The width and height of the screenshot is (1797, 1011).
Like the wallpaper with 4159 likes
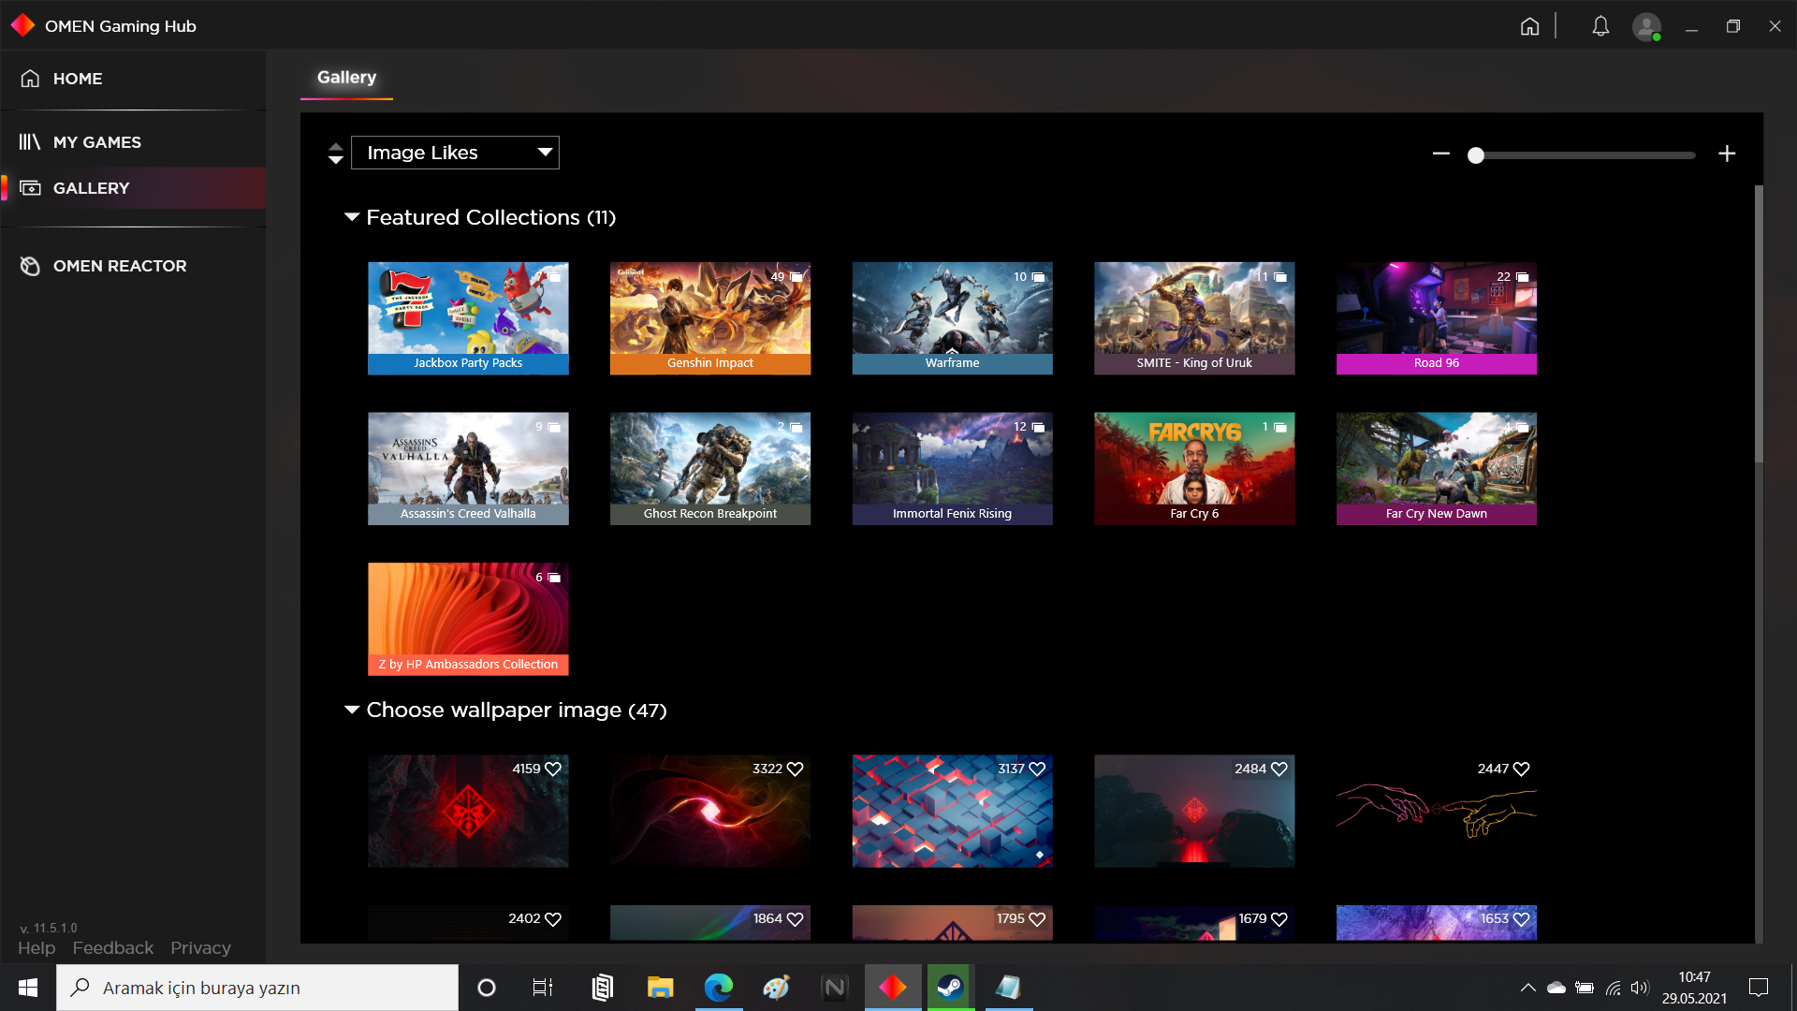pos(553,769)
